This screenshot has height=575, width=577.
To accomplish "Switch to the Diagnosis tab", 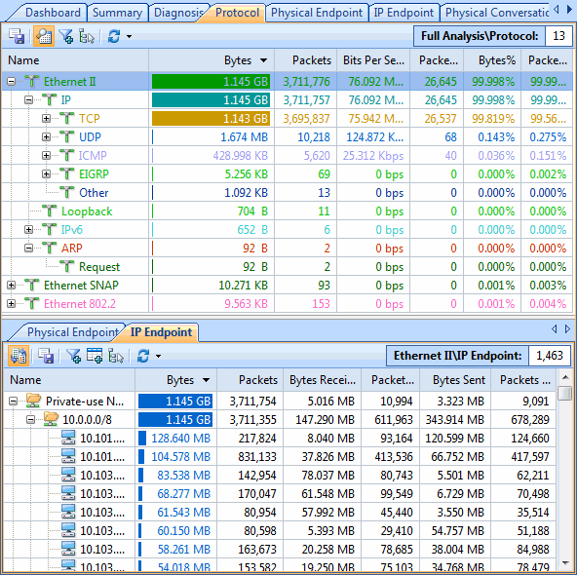I will pyautogui.click(x=178, y=13).
